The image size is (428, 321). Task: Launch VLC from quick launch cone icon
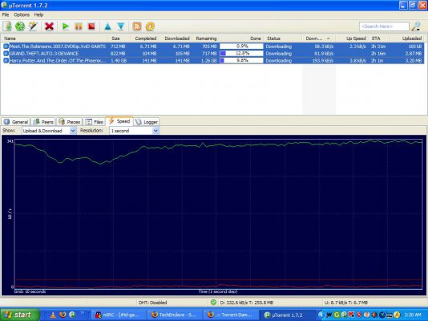pyautogui.click(x=53, y=315)
